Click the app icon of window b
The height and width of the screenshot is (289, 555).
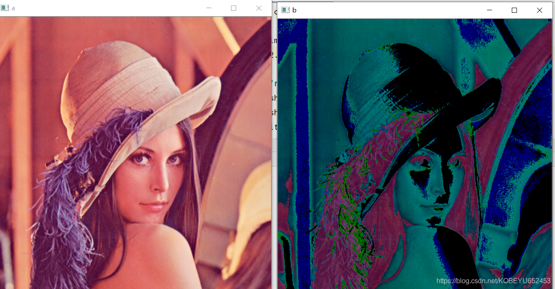(285, 10)
